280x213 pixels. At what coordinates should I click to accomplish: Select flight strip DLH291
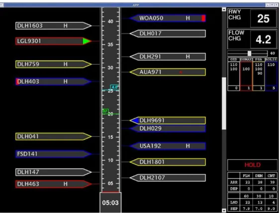coord(168,57)
